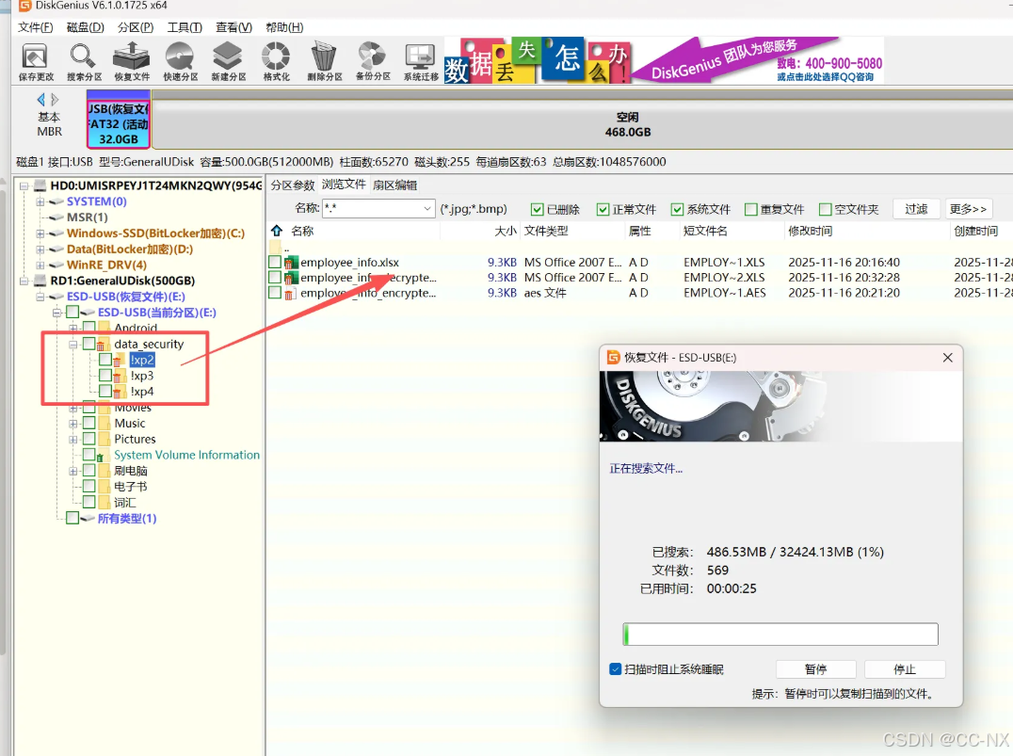Open the Help (帮助) menu
The height and width of the screenshot is (756, 1013).
pos(284,27)
